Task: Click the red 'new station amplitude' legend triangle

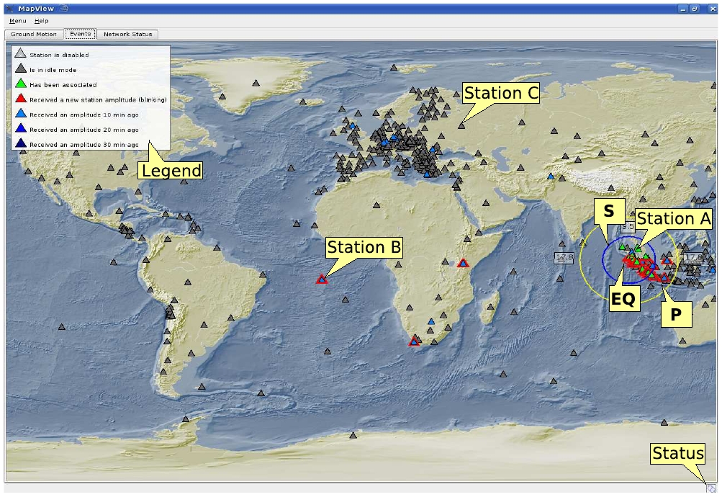Action: (x=21, y=99)
